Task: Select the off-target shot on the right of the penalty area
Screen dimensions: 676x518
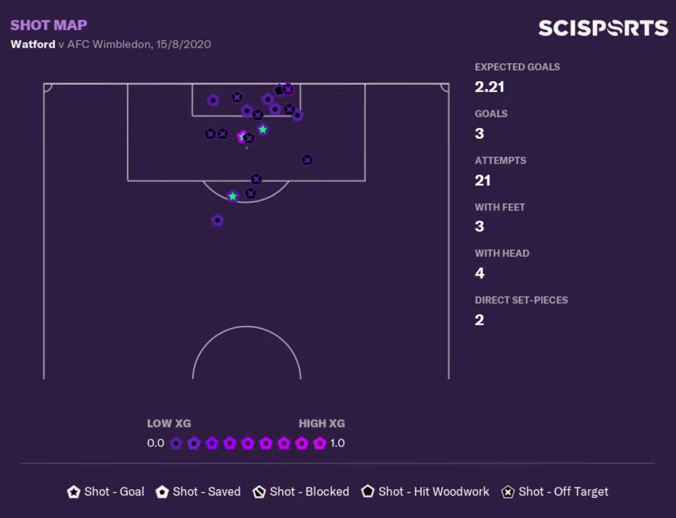Action: [307, 160]
